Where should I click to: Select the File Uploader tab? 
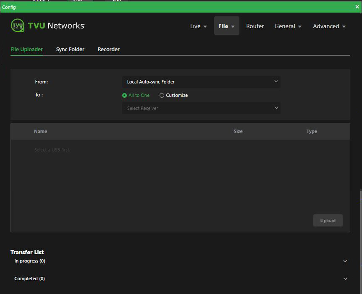(x=26, y=49)
